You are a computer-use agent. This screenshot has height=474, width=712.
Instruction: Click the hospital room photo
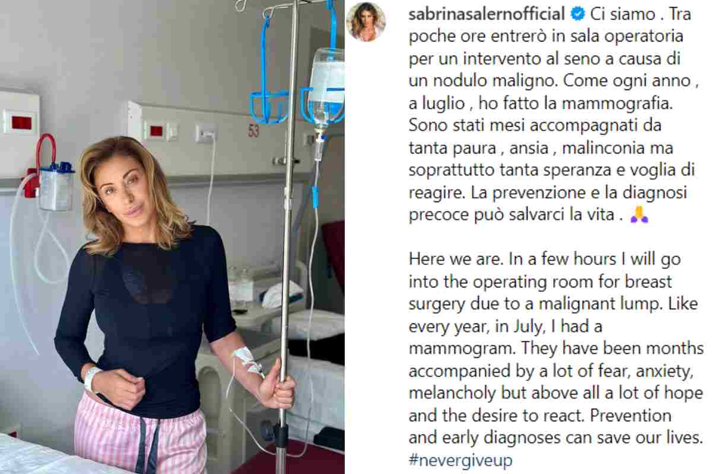pos(172,237)
